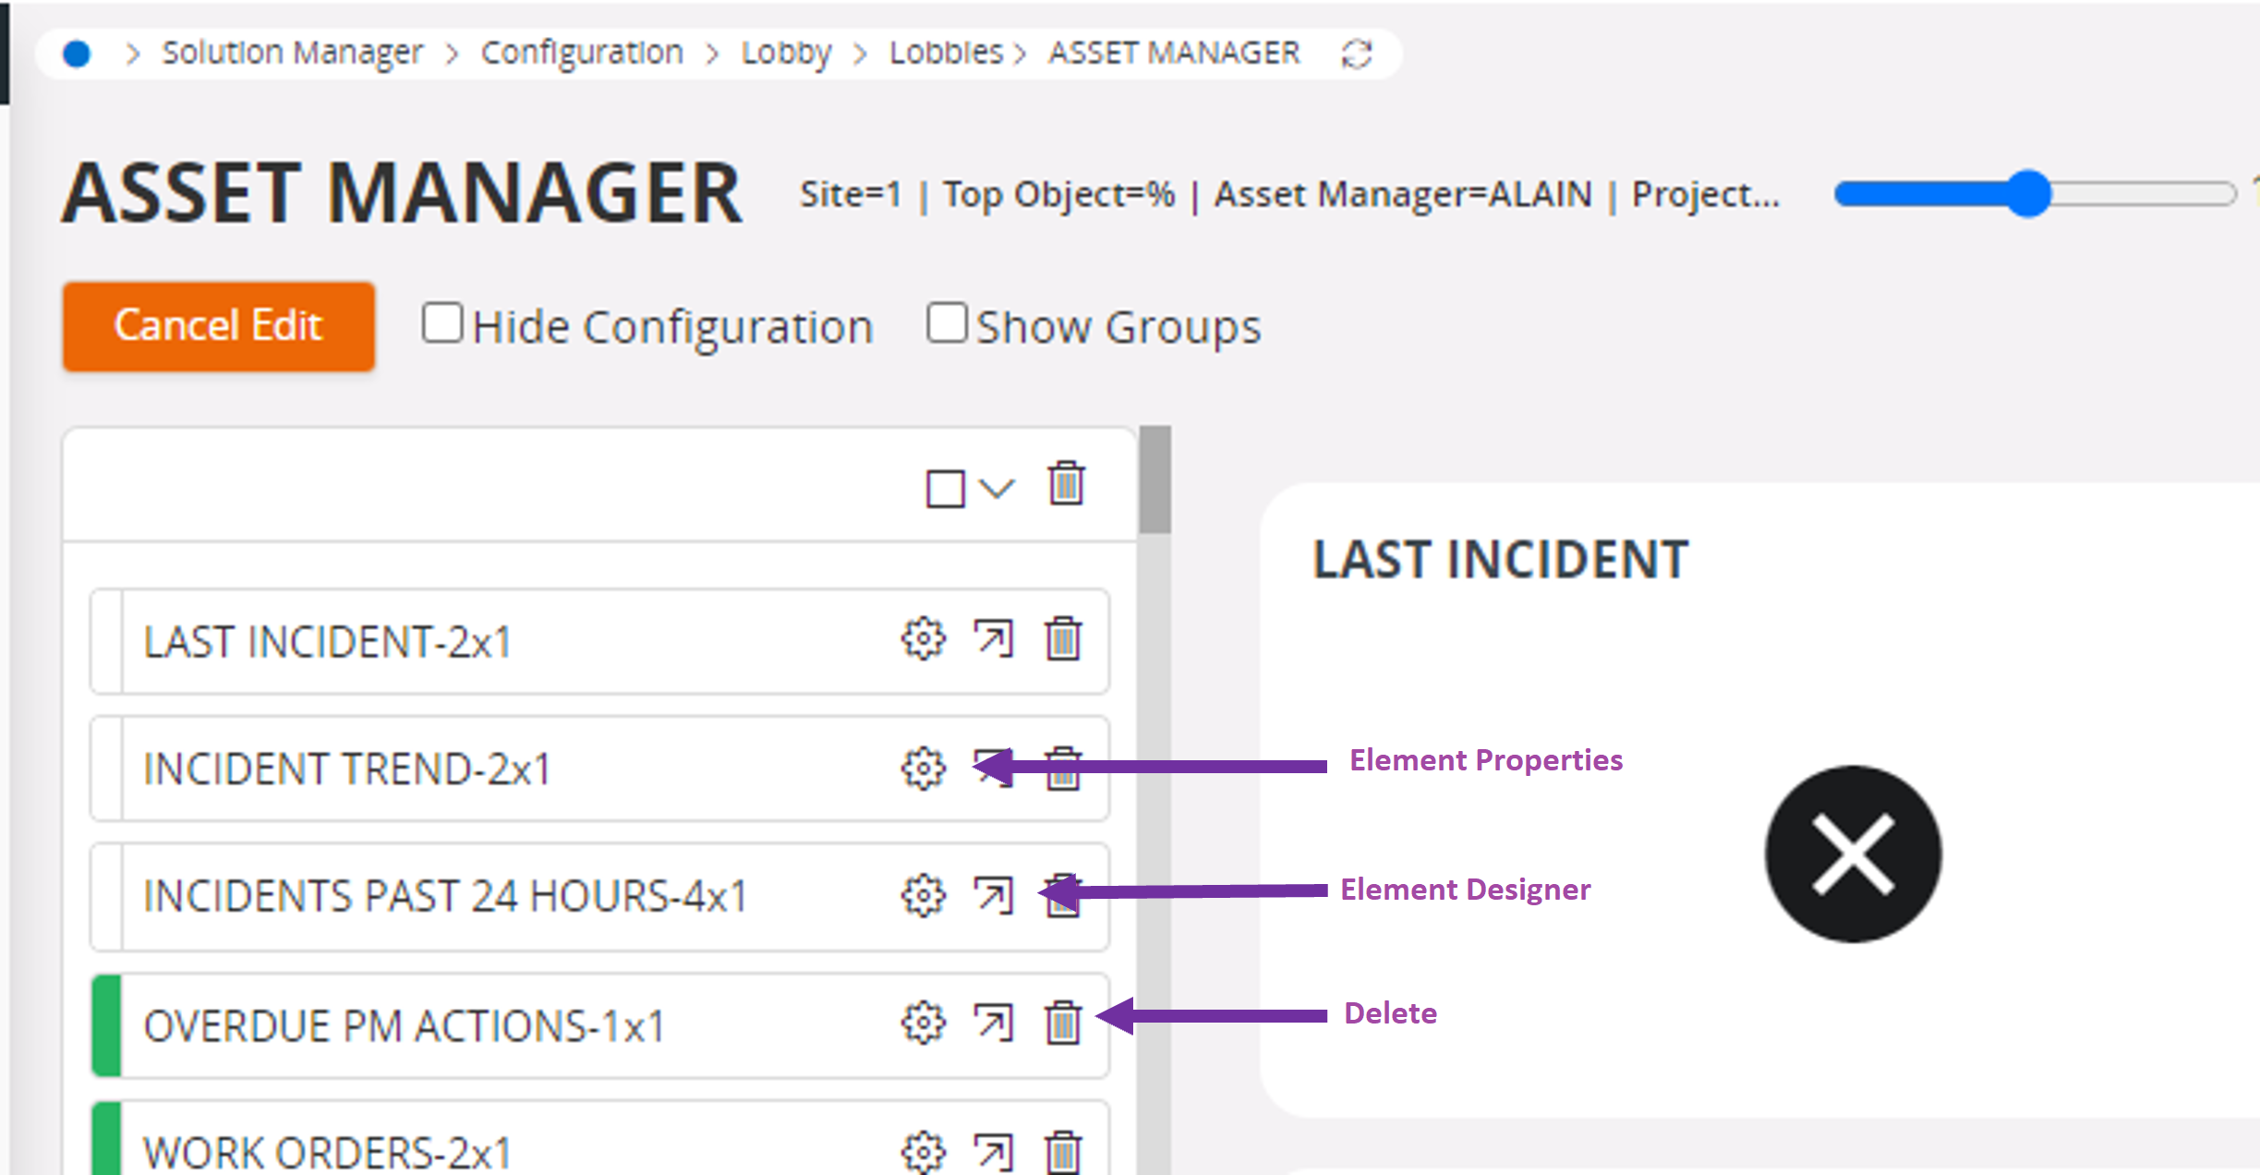Viewport: 2260px width, 1175px height.
Task: Expand the chevron dropdown beside header checkbox
Action: coord(997,488)
